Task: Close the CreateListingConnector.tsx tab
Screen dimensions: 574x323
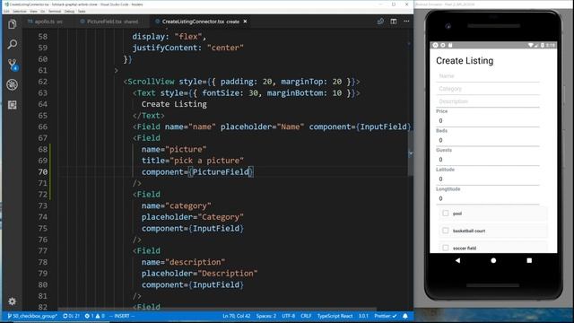Action: 245,22
